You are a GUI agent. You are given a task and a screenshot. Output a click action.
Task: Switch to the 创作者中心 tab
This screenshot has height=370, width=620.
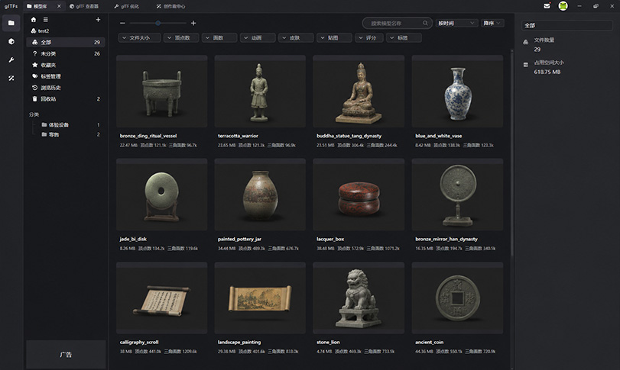(170, 6)
